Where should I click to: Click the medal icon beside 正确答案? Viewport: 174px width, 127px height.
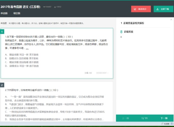121,32
